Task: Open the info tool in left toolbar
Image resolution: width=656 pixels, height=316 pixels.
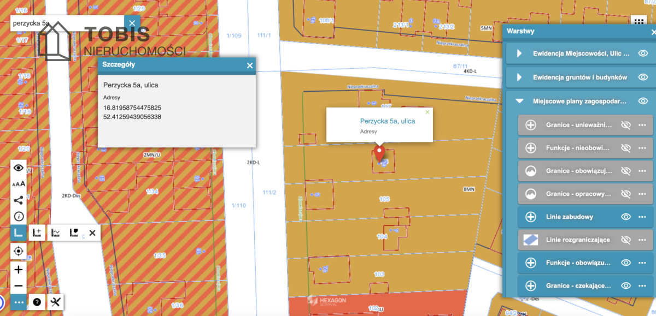Action: click(x=19, y=216)
